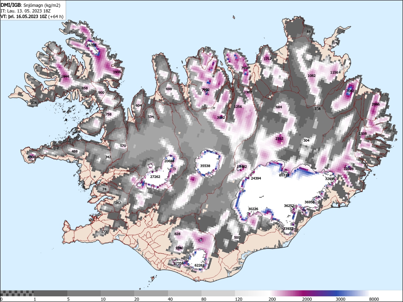Viewport: 403px width, 302px height.
Task: Click the map value '106'
Action: (34, 102)
